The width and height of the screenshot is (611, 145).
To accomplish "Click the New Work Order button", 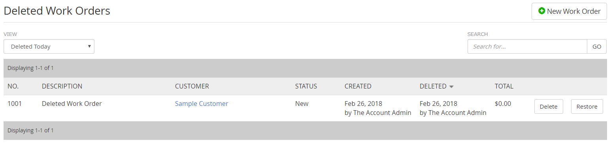I will coord(569,11).
